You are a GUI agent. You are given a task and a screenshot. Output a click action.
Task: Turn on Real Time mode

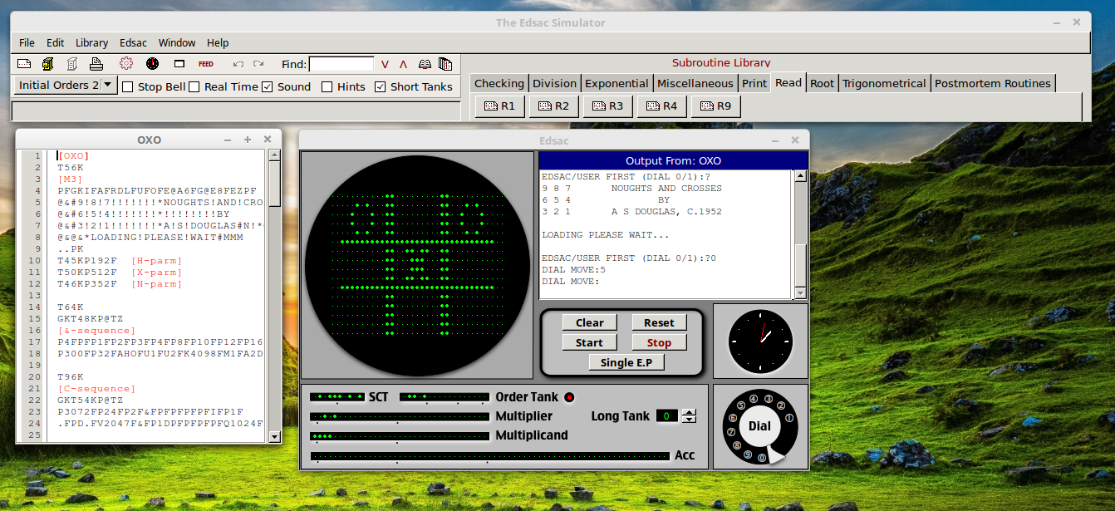click(194, 86)
